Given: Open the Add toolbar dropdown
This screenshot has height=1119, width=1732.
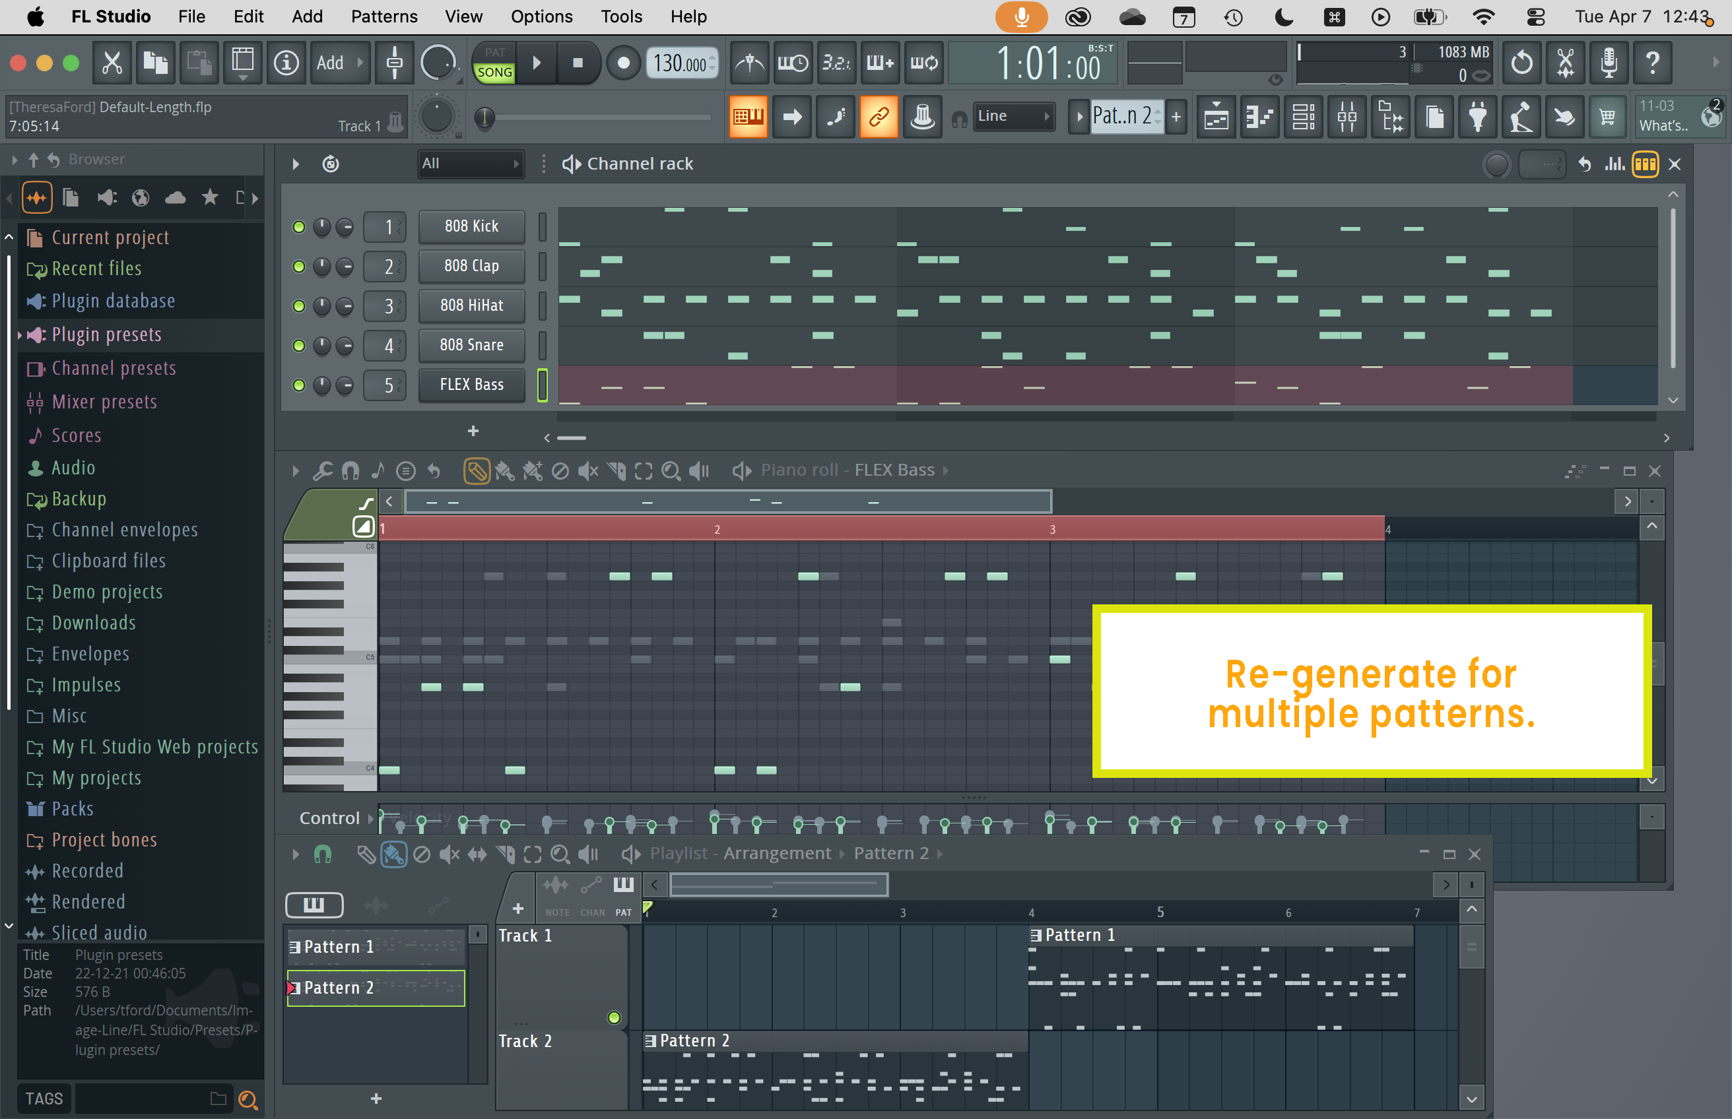Looking at the screenshot, I should tap(339, 63).
